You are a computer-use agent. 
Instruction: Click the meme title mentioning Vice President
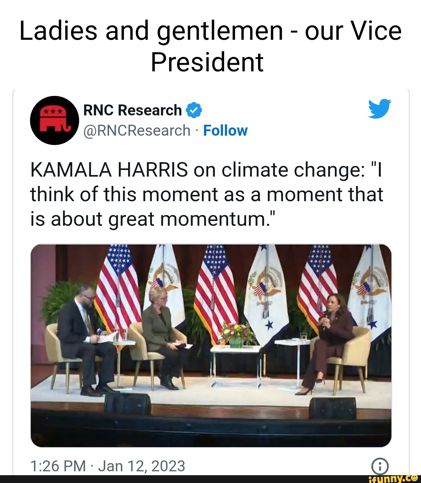(210, 46)
